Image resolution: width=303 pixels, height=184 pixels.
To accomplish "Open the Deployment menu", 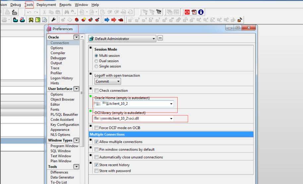I will (46, 5).
